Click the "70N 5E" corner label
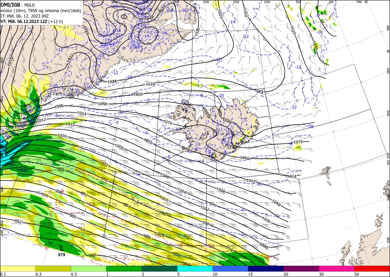The width and height of the screenshot is (390, 277). click(362, 2)
